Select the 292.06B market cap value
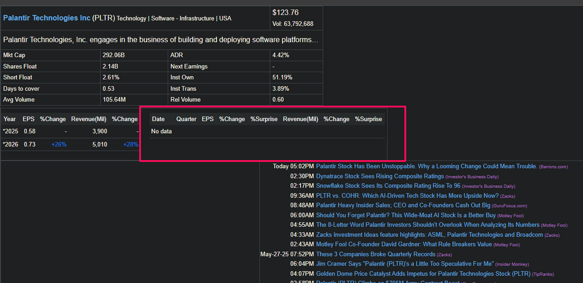 114,55
